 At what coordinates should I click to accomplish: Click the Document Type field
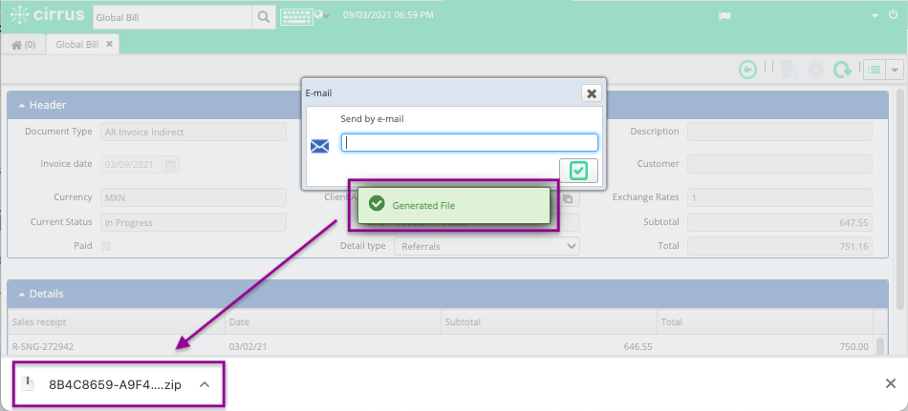click(193, 132)
